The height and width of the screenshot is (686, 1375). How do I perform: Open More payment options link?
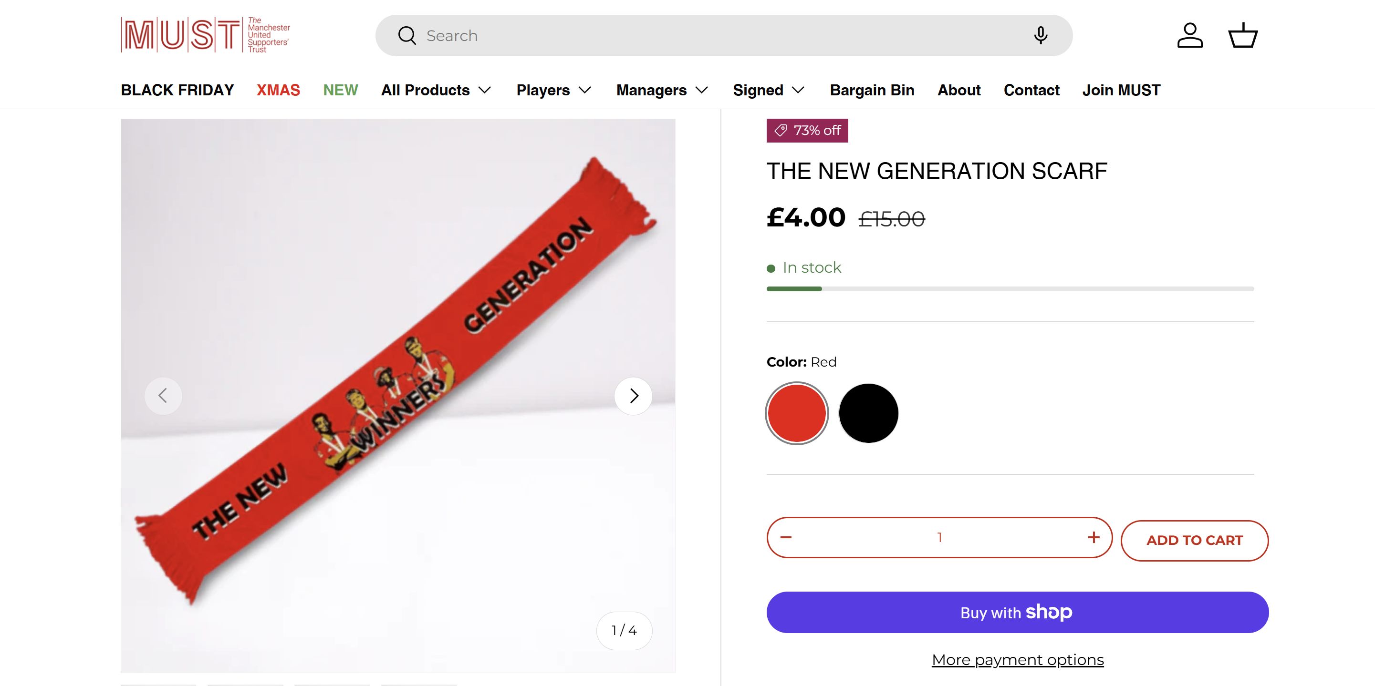pos(1017,660)
